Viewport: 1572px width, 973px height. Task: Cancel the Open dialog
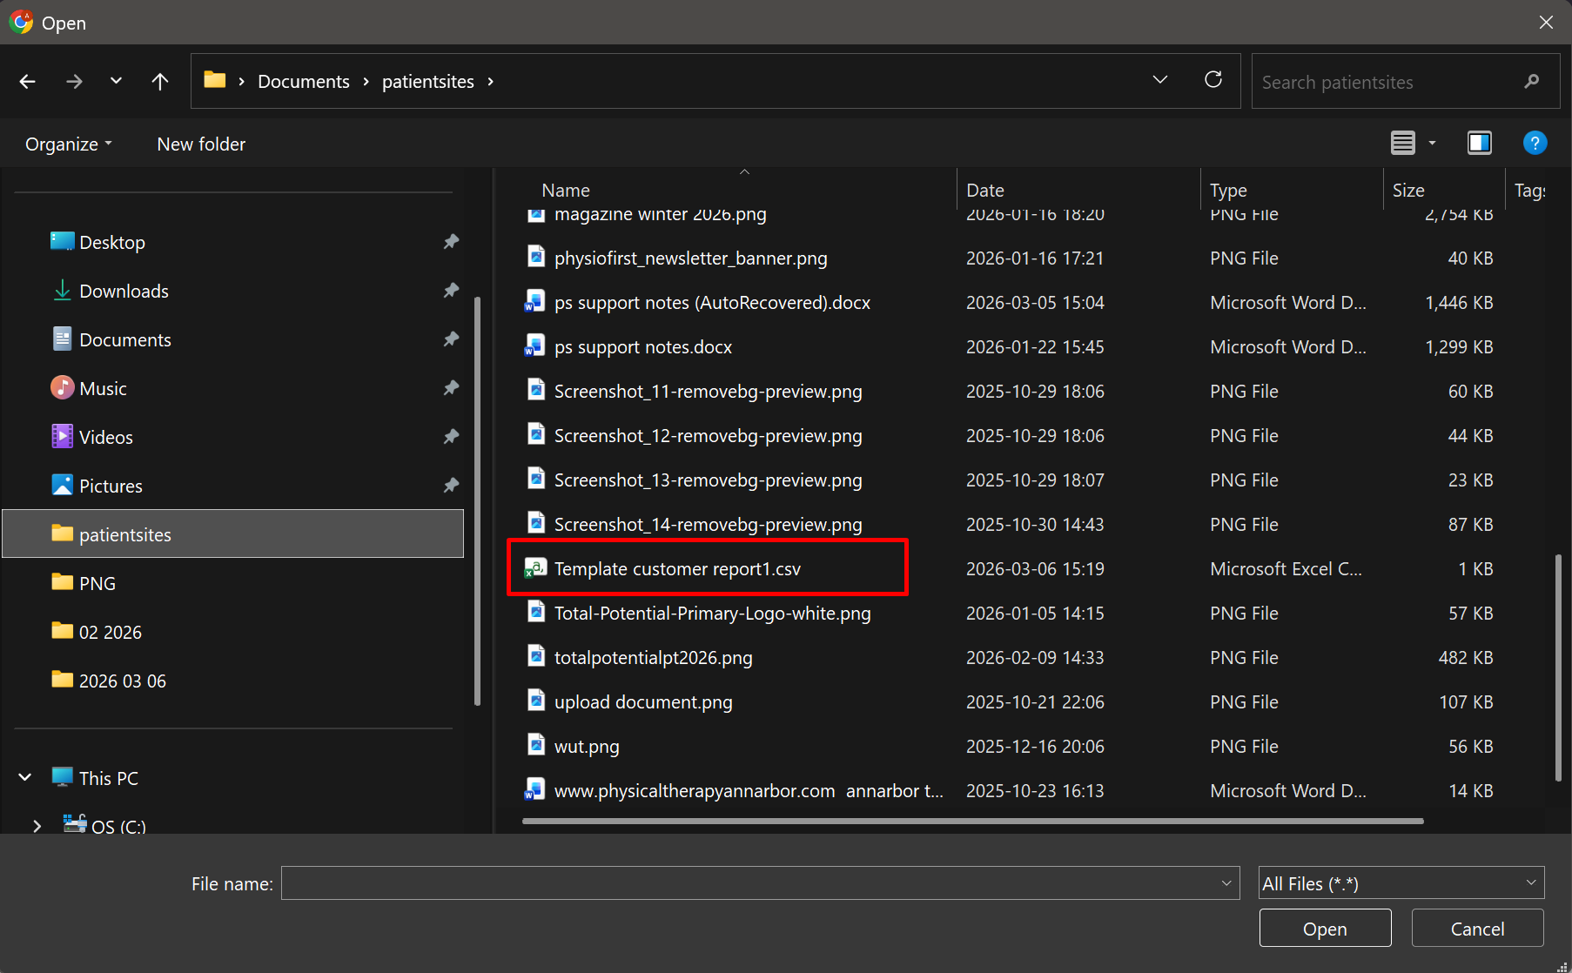pos(1477,929)
